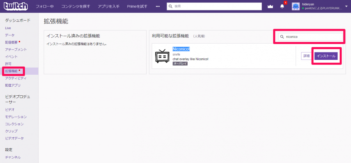Expand the user account dropdown arrow
Viewport: 351px width, 163px height.
[347, 7]
